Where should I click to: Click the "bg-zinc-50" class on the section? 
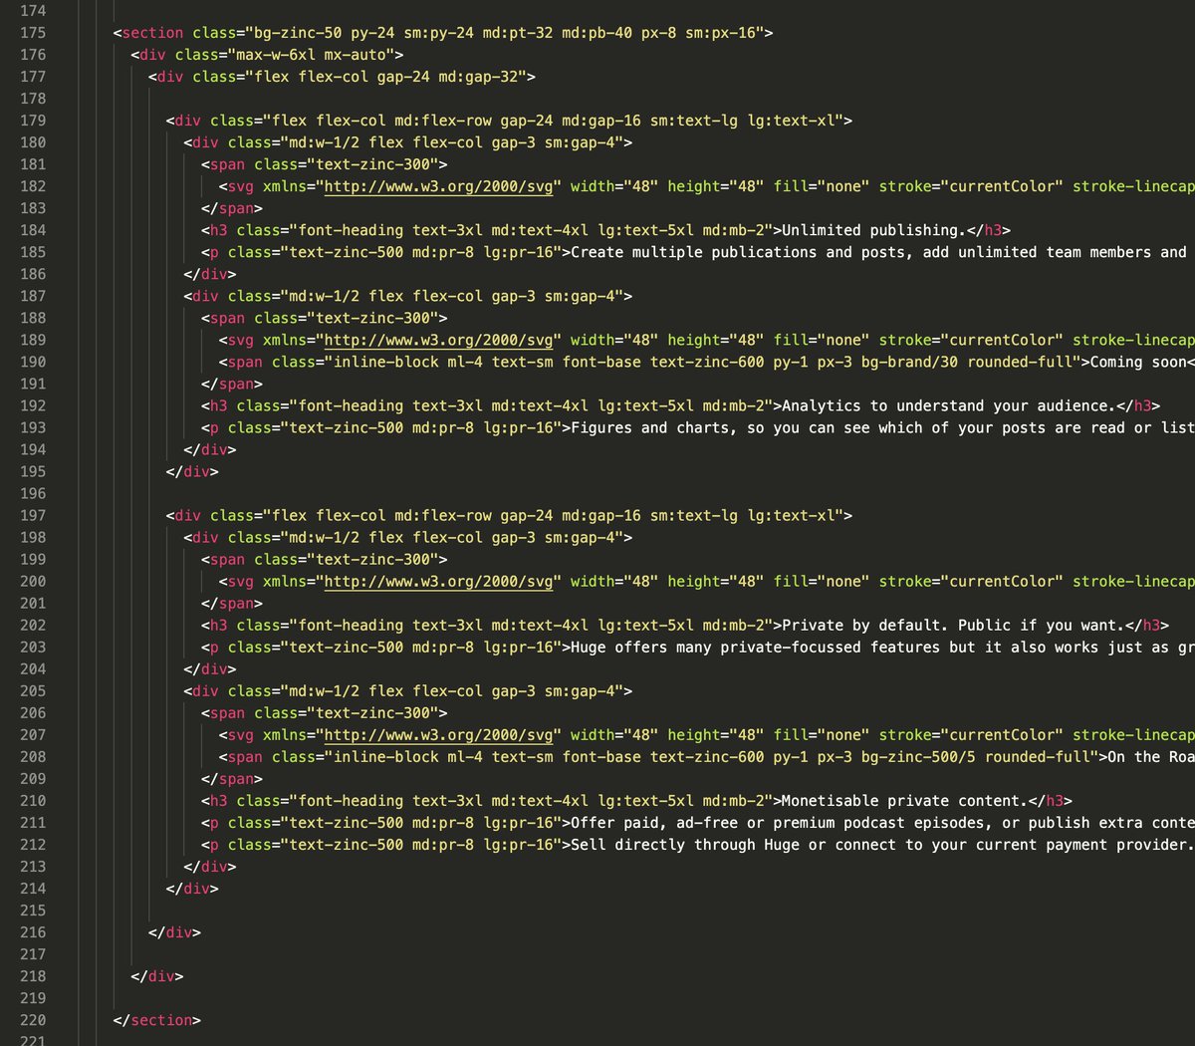298,33
